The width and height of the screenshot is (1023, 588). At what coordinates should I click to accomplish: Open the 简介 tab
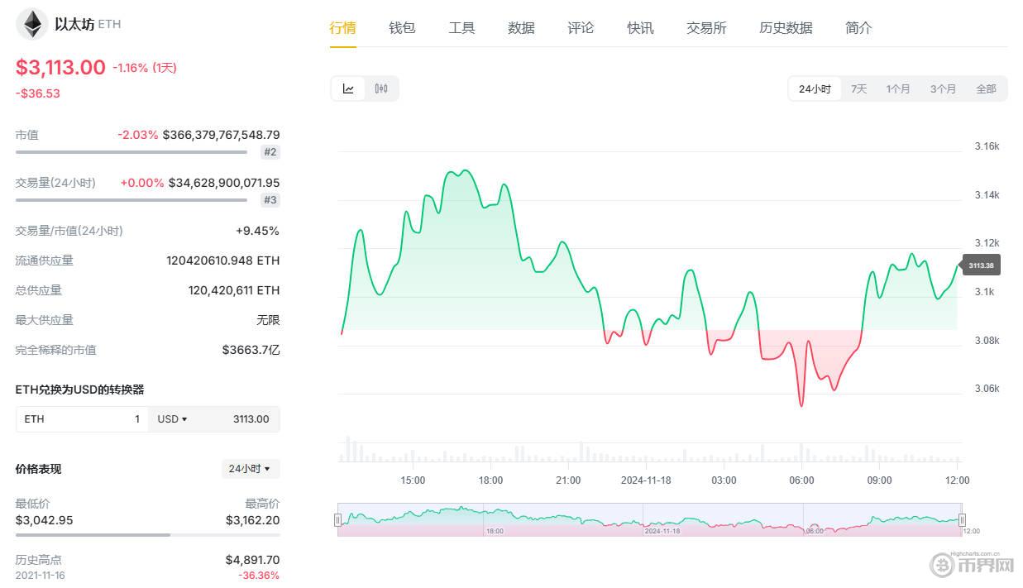(858, 27)
